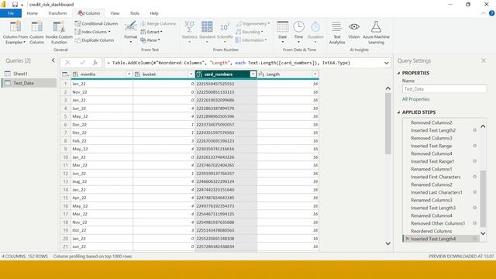Open months column filter dropdown
The width and height of the screenshot is (496, 279).
[129, 74]
